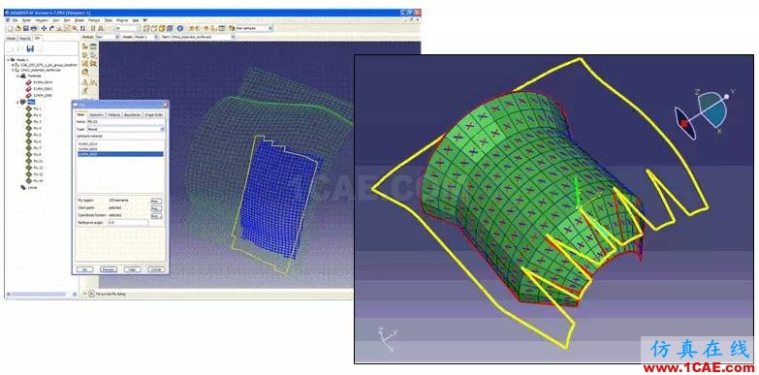Click the large floppy disk save icon in CMA panel
Viewport: 759px width, 375px height.
(x=30, y=48)
